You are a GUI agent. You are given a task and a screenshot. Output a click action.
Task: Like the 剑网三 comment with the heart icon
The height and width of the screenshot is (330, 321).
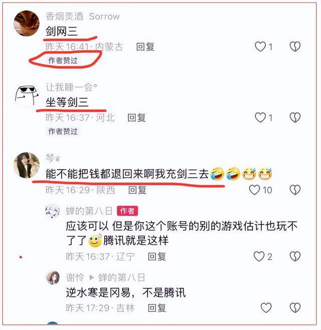pos(260,47)
